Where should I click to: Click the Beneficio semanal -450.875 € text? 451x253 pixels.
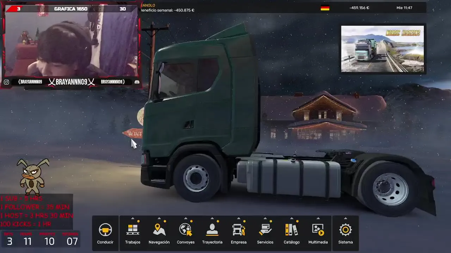tap(167, 10)
